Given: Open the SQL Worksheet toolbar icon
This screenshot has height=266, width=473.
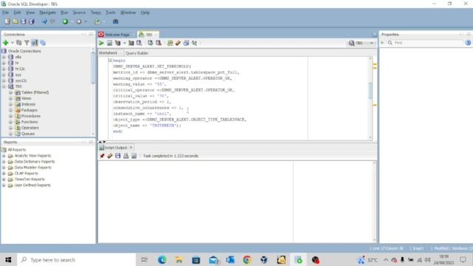Looking at the screenshot, I should [x=98, y=21].
